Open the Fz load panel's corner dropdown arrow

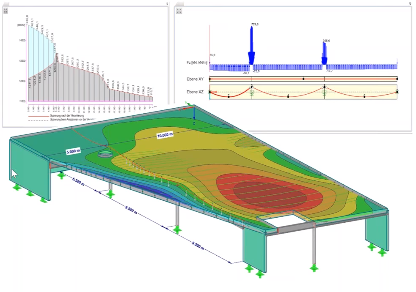click(x=410, y=4)
